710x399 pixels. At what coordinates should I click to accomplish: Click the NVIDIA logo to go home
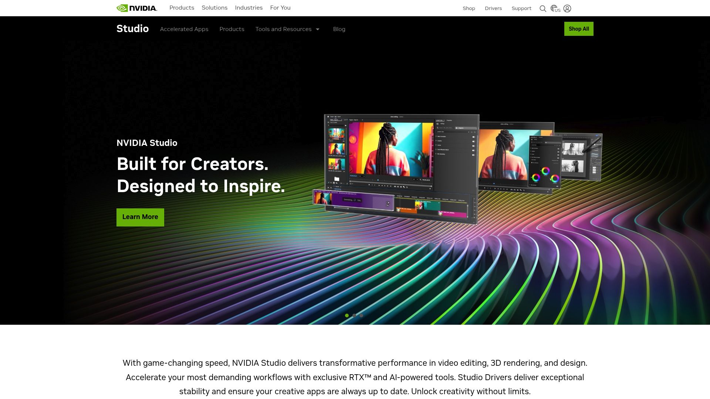point(136,8)
